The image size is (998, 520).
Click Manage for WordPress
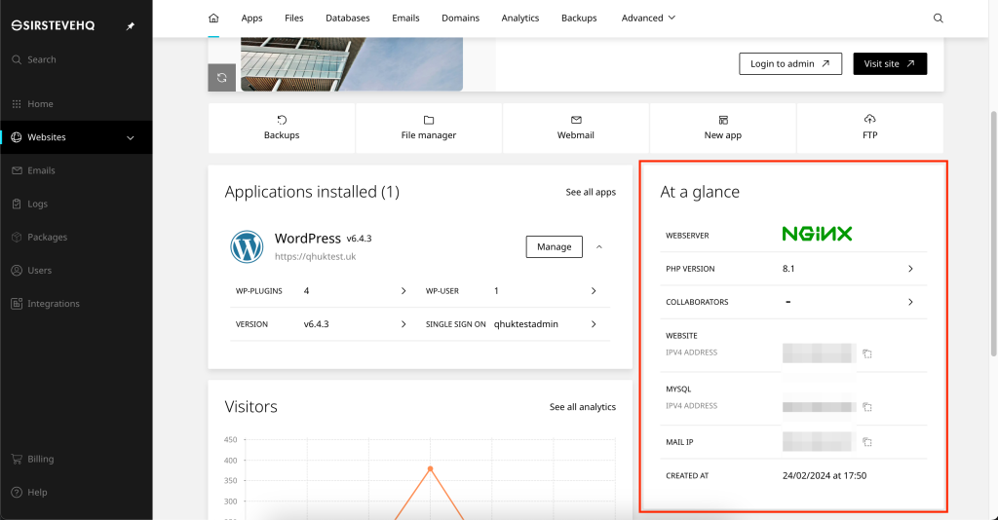[x=554, y=246]
